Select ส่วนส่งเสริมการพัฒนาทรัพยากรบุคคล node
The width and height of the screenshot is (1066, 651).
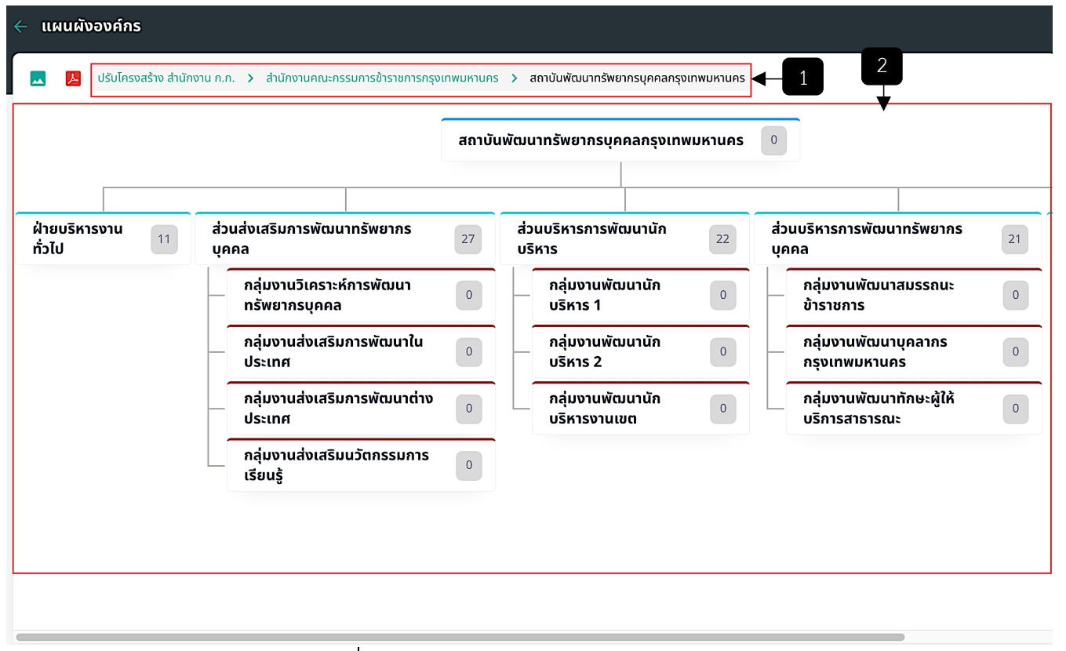click(345, 238)
